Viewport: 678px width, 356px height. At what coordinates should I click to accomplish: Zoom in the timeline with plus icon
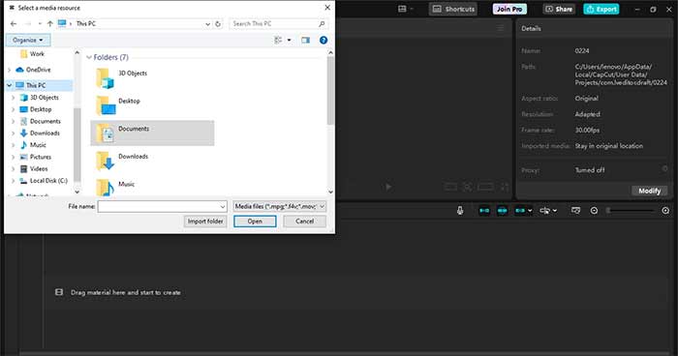(x=665, y=210)
